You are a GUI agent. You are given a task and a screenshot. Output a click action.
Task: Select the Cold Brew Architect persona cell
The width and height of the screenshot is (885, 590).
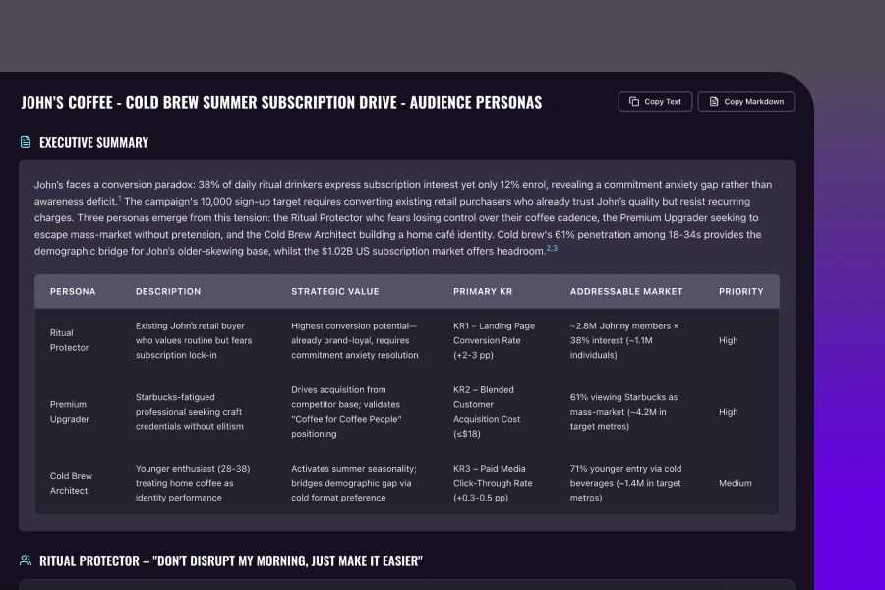[x=71, y=483]
